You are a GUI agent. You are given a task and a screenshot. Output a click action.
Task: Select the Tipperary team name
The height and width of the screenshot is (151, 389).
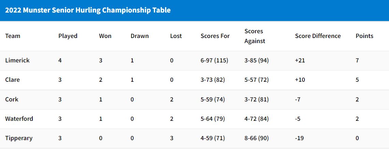tap(19, 138)
